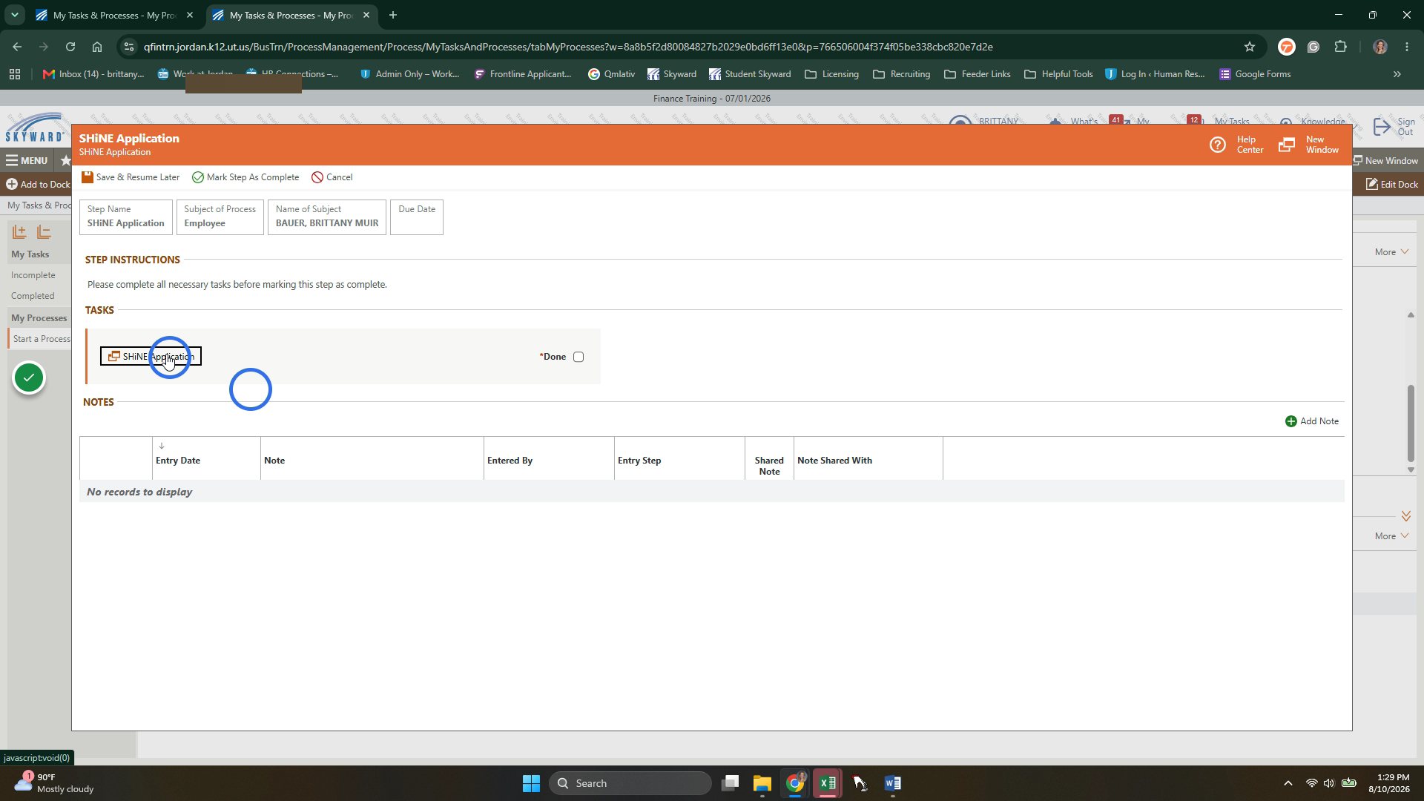This screenshot has height=801, width=1424.
Task: Click Mark Step As Complete
Action: (x=245, y=177)
